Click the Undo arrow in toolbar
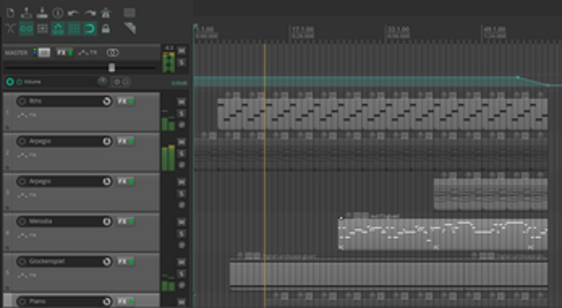Screen dimensions: 562x308 tap(74, 12)
